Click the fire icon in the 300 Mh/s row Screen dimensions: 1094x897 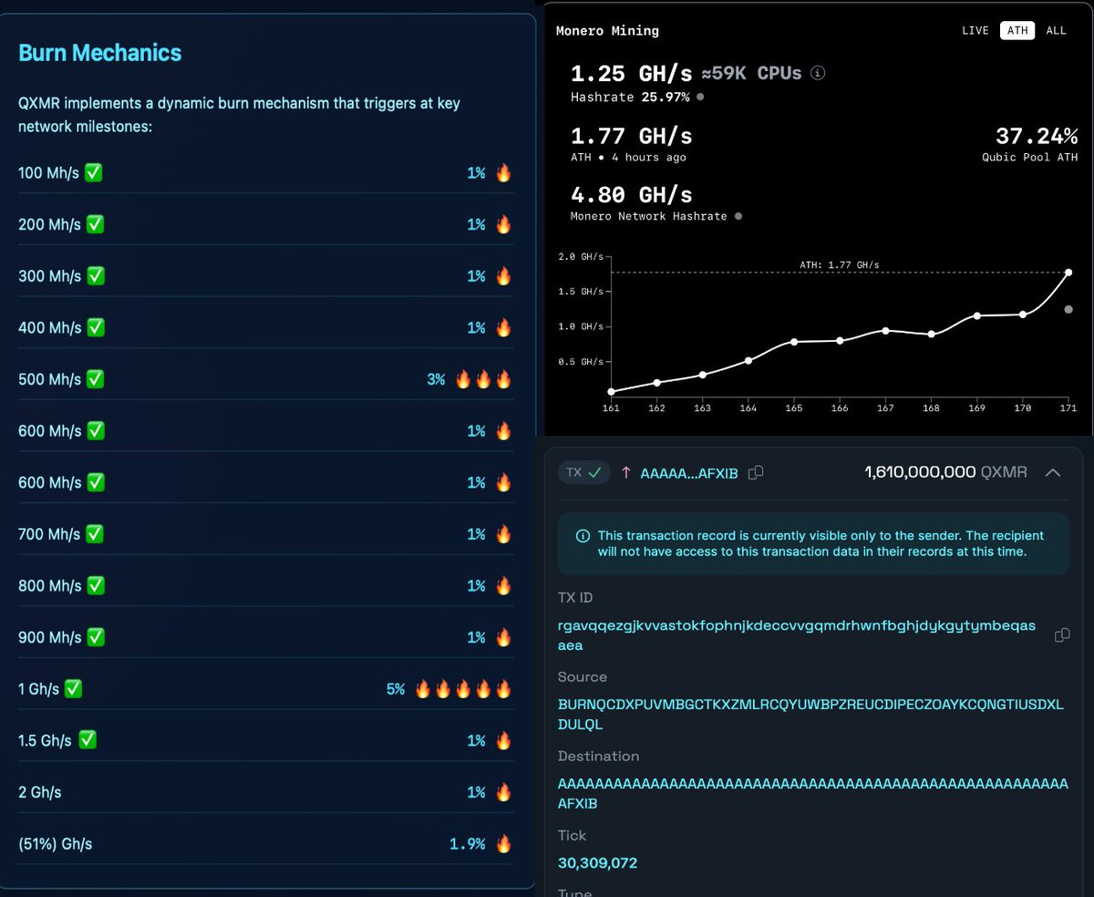503,275
